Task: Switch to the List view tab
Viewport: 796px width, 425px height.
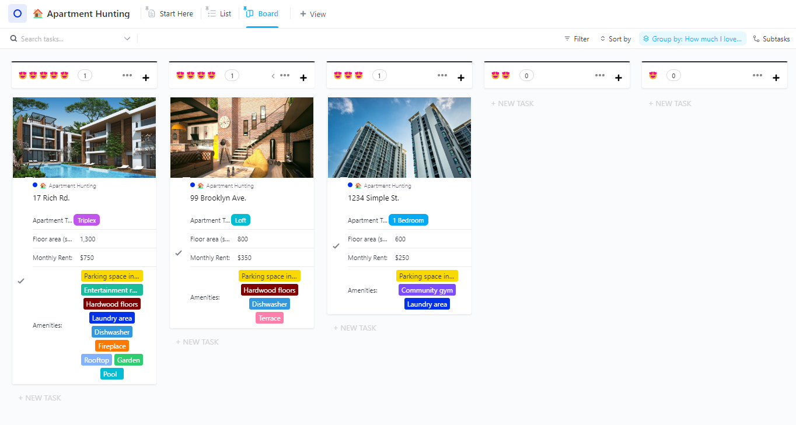Action: click(219, 13)
